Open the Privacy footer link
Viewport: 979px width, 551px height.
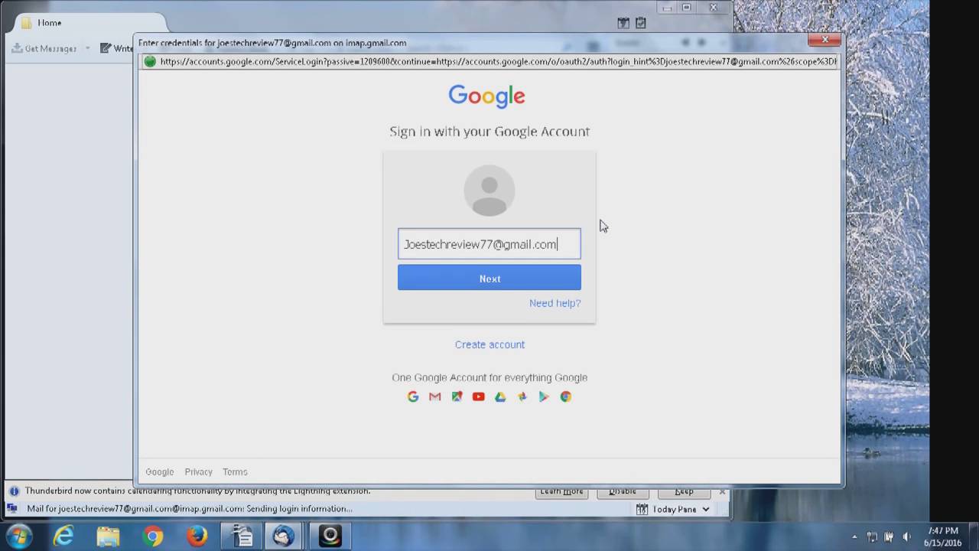[x=198, y=472]
